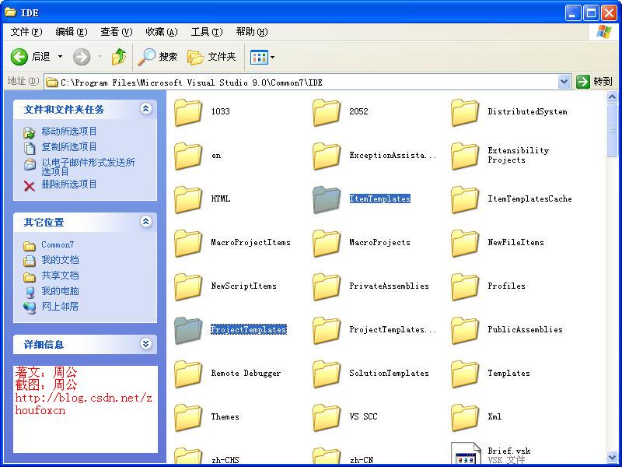622x467 pixels.
Task: Open the 文件(F) menu
Action: click(26, 32)
